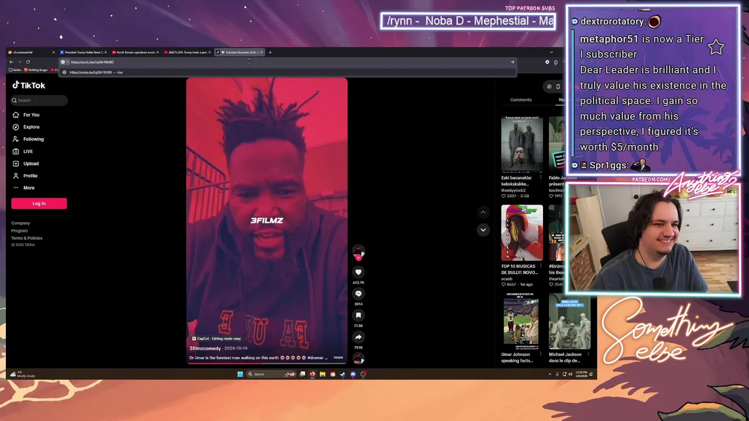Open options menu for Michael Jackson video

point(587,354)
